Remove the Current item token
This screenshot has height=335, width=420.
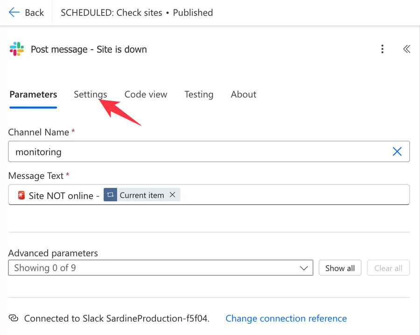[x=172, y=195]
